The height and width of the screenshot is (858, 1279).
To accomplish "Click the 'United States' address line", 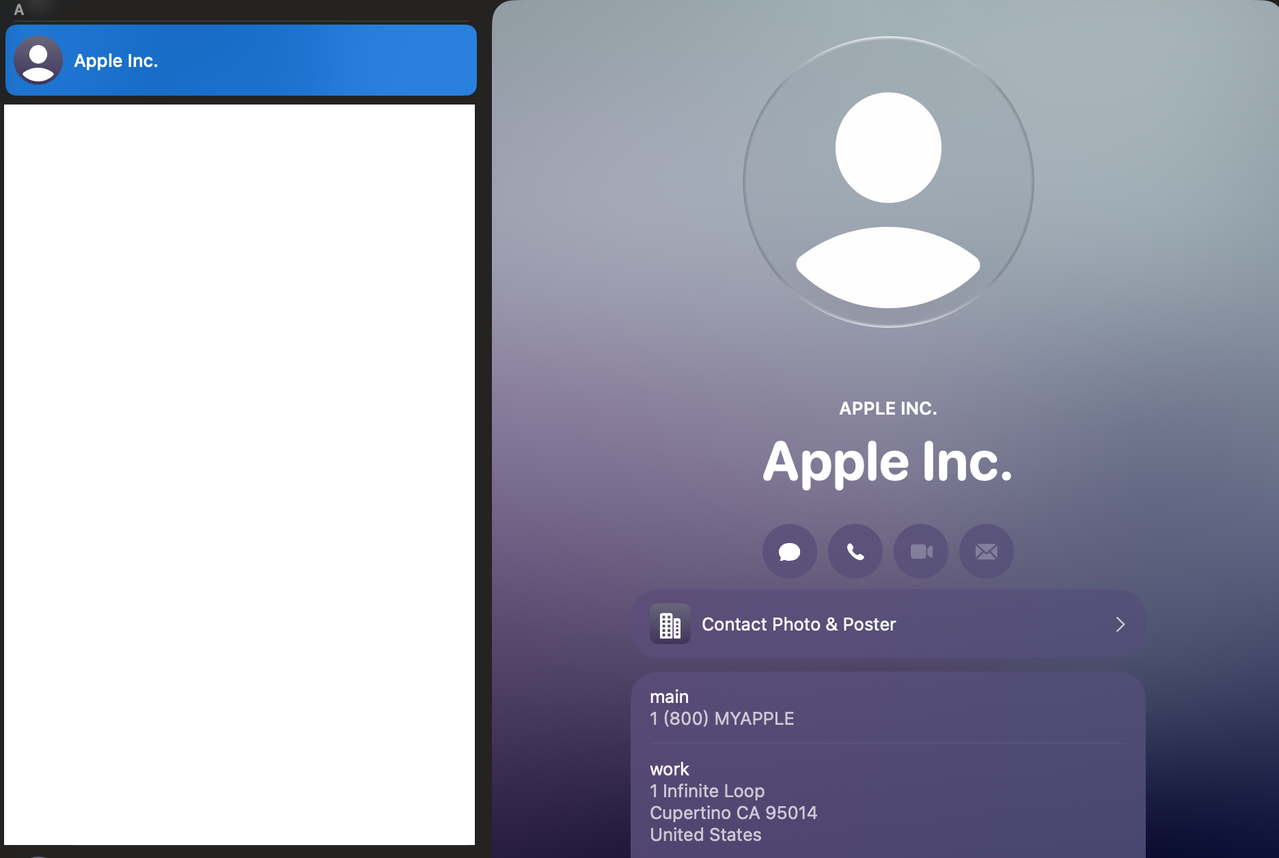I will pyautogui.click(x=706, y=835).
